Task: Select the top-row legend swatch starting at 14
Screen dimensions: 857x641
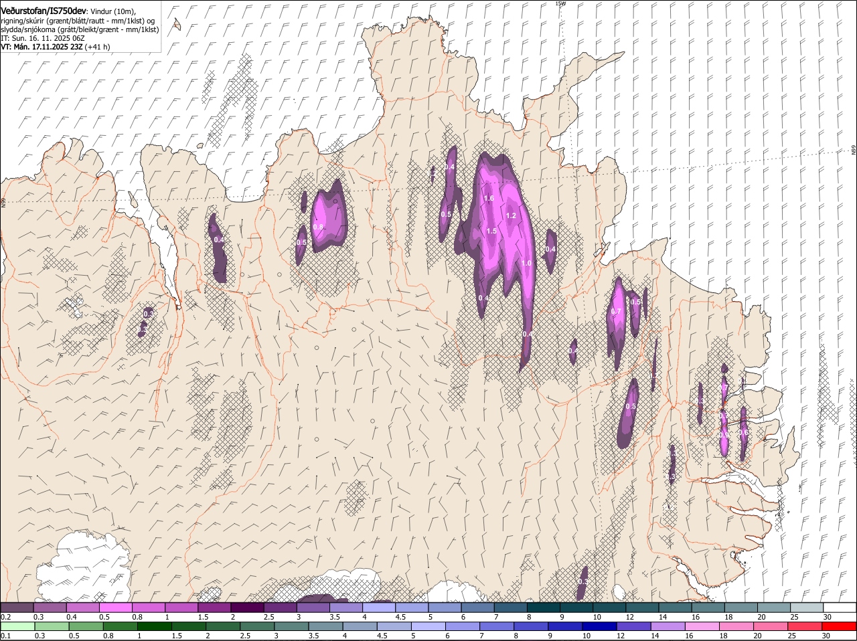Action: (x=675, y=607)
